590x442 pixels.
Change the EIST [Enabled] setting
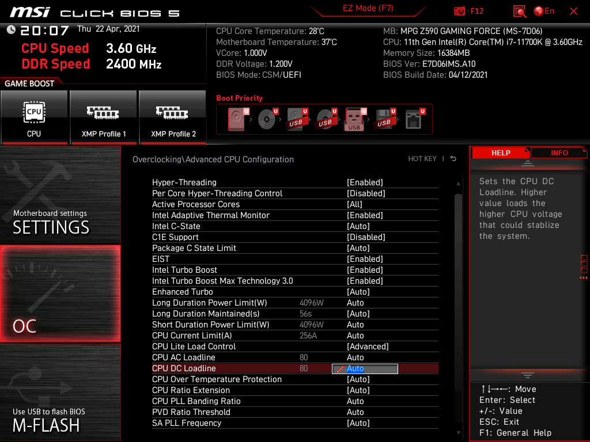295,258
